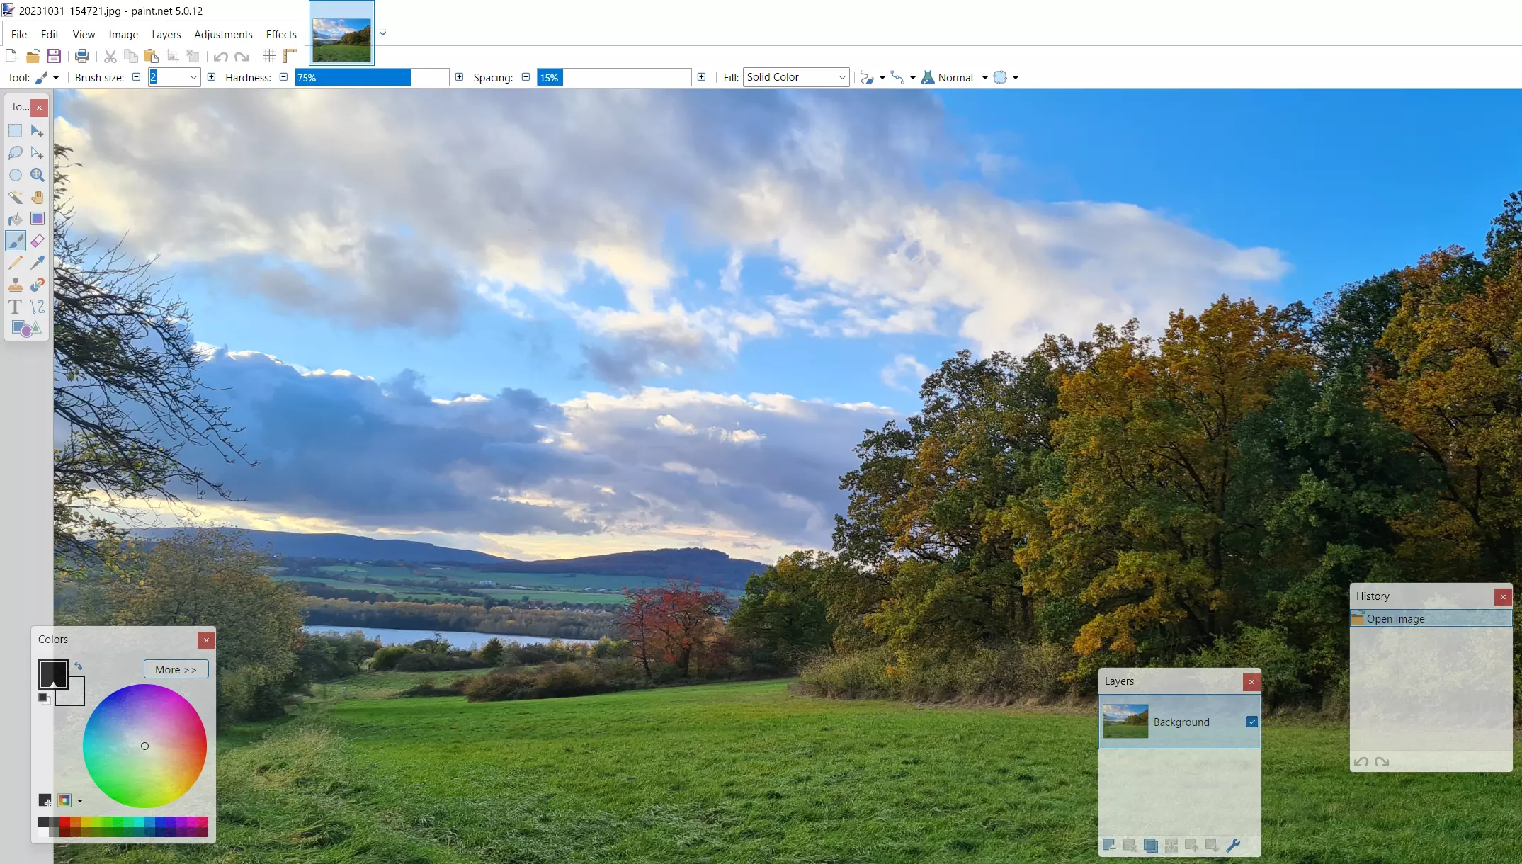This screenshot has height=864, width=1522.
Task: Select the Color Picker tool
Action: [x=38, y=262]
